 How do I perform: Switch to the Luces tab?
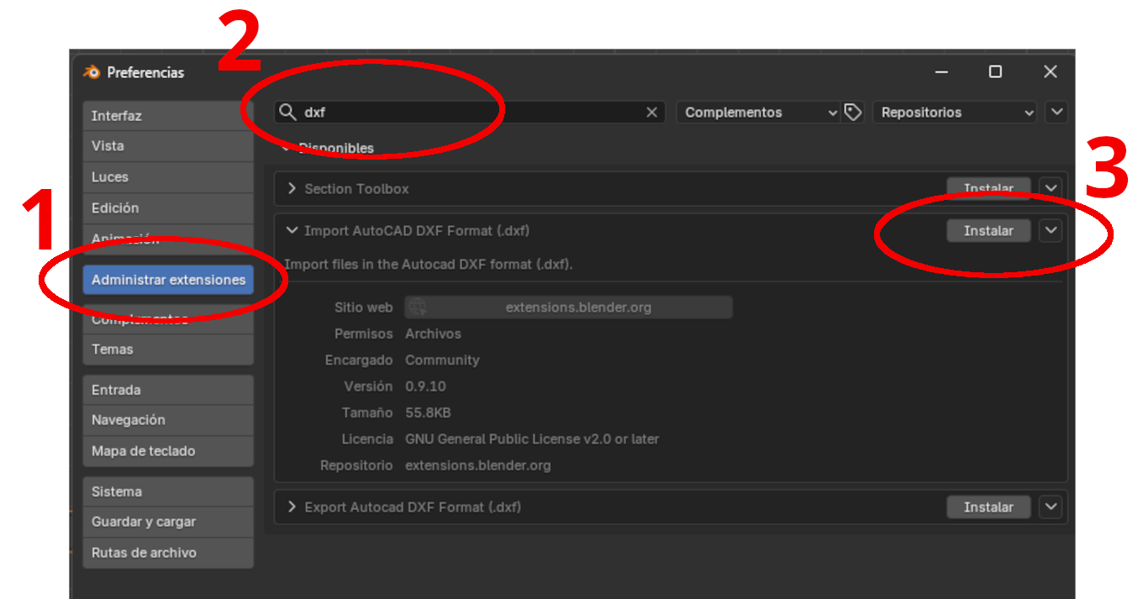(x=168, y=177)
